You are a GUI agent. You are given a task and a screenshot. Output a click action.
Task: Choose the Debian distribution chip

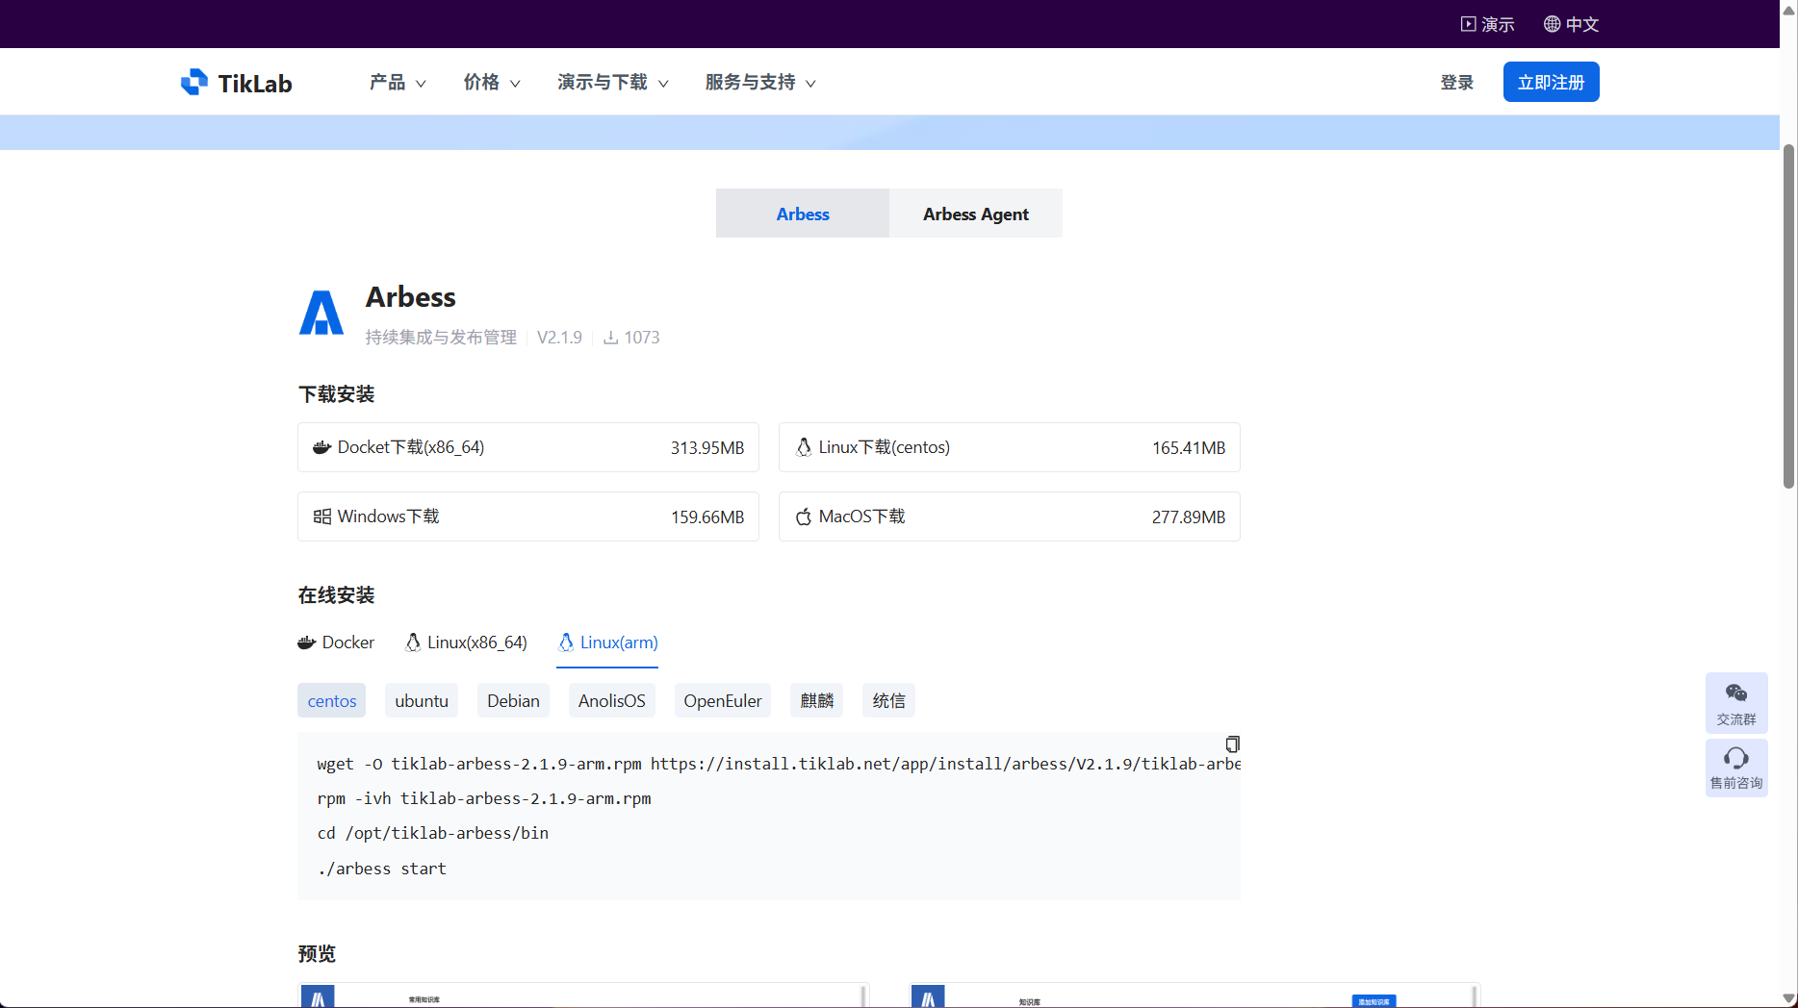point(513,701)
